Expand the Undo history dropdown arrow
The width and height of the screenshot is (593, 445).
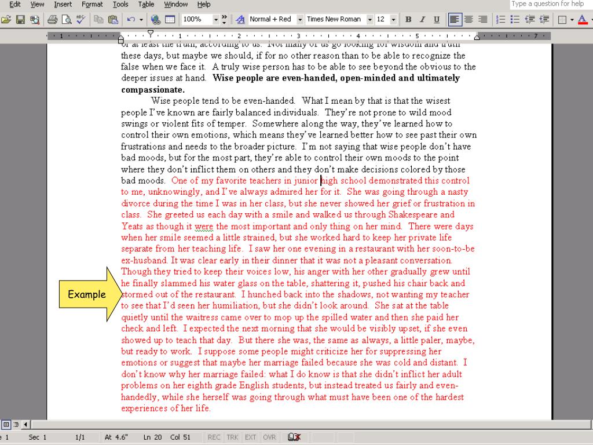[x=141, y=19]
